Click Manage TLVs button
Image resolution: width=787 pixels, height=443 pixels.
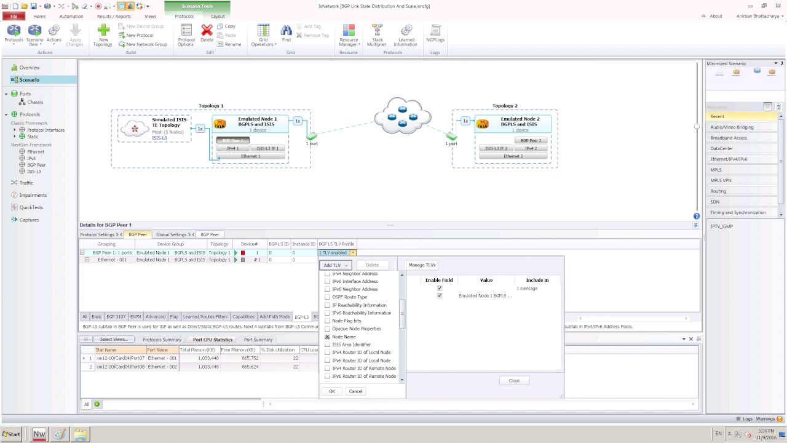(422, 265)
